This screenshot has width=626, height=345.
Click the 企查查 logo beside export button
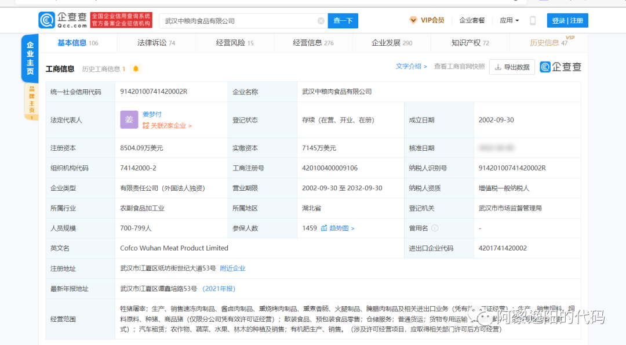click(561, 67)
